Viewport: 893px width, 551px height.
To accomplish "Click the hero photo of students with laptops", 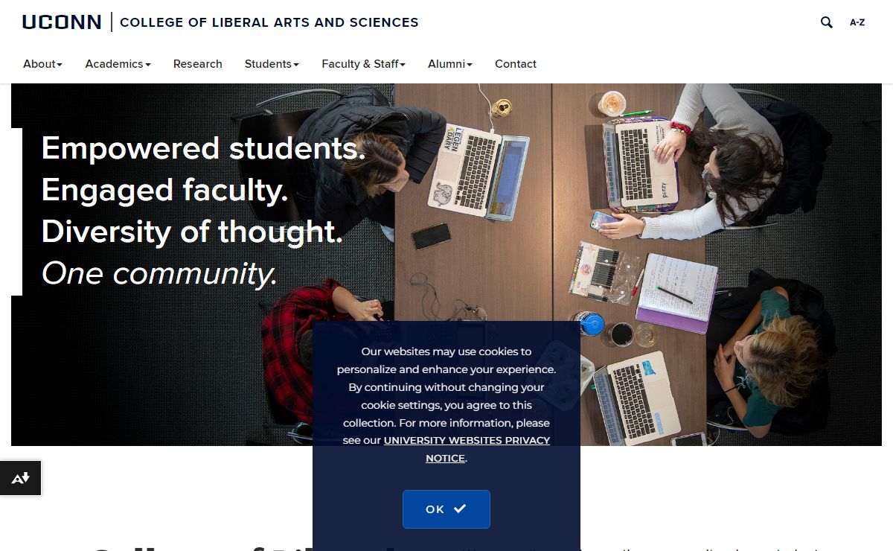I will (670, 223).
